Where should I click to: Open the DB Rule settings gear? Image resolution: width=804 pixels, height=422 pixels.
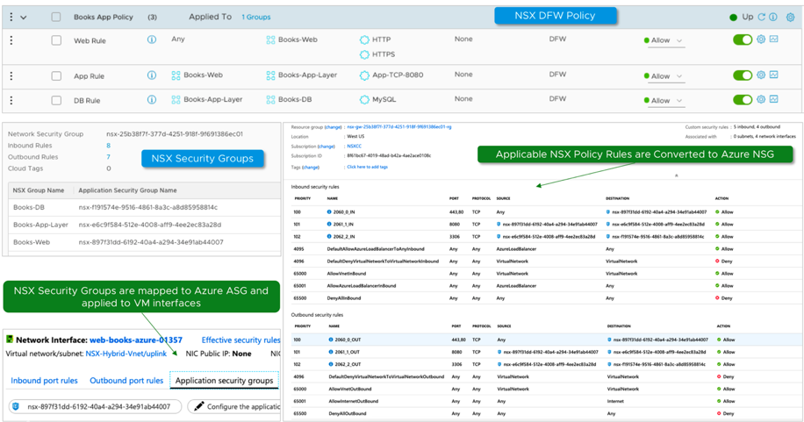pyautogui.click(x=761, y=99)
